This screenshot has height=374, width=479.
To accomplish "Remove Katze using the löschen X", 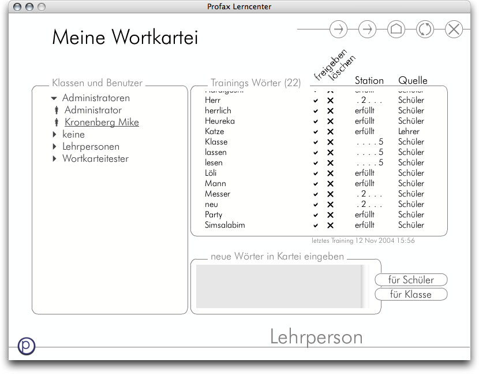I will click(330, 132).
